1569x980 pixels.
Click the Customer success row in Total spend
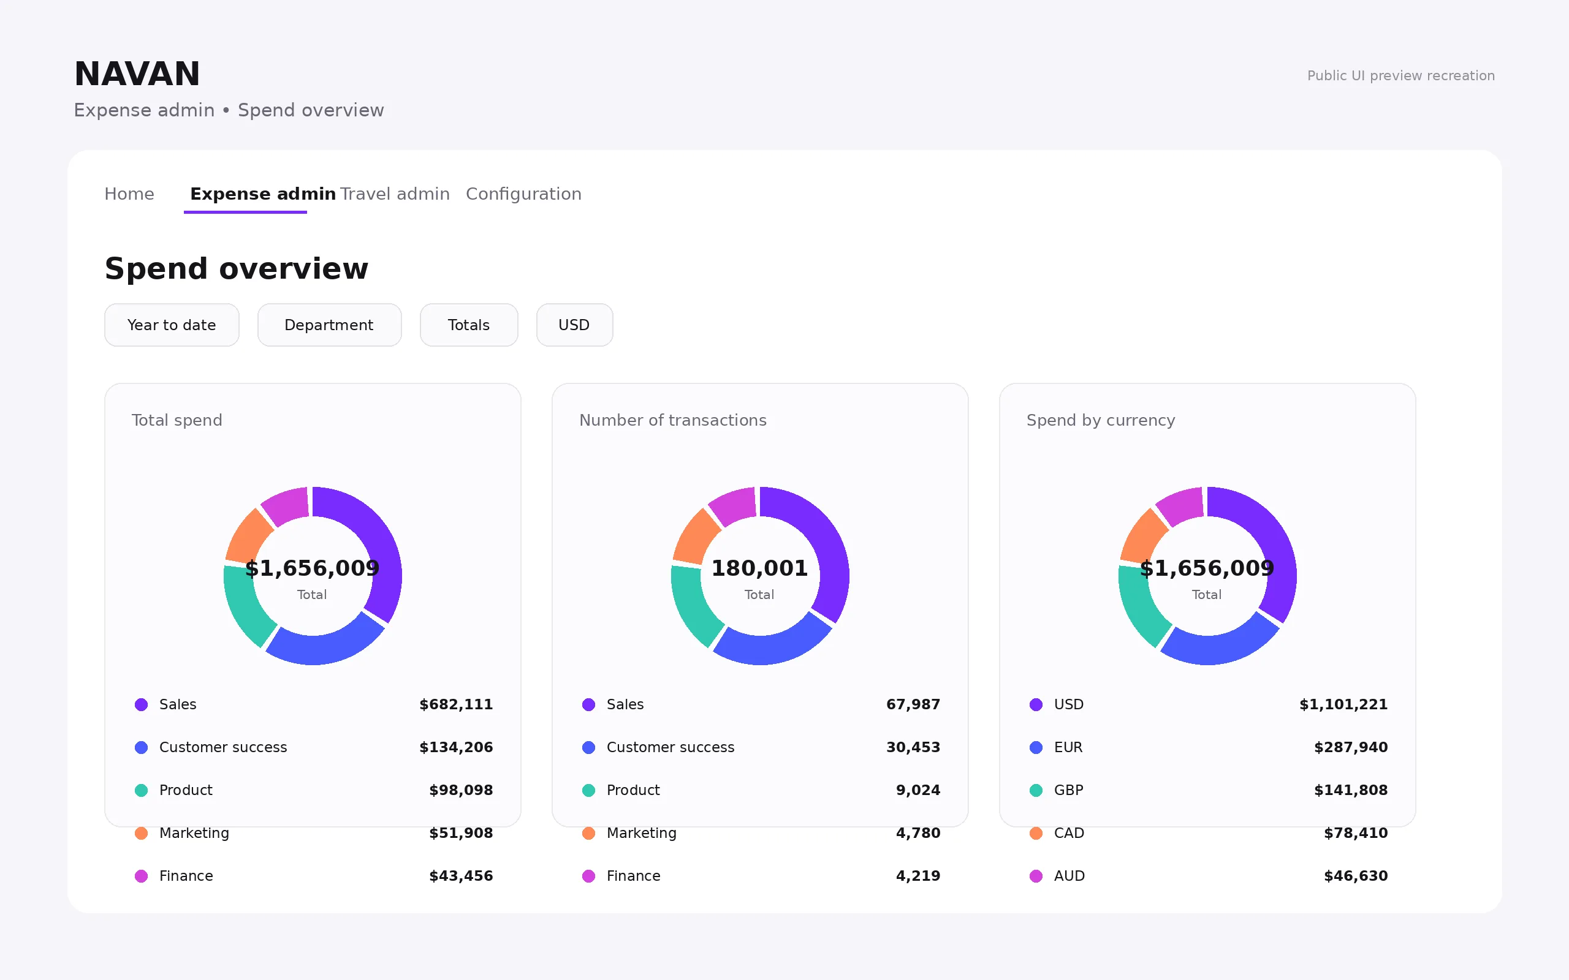pyautogui.click(x=313, y=747)
